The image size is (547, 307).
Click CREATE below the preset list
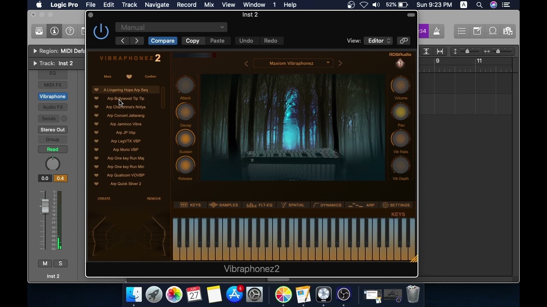coord(104,199)
